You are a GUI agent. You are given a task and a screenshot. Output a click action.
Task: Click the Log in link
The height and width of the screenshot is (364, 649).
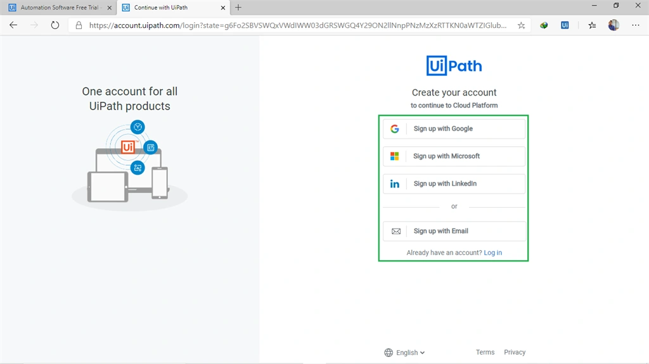(492, 253)
